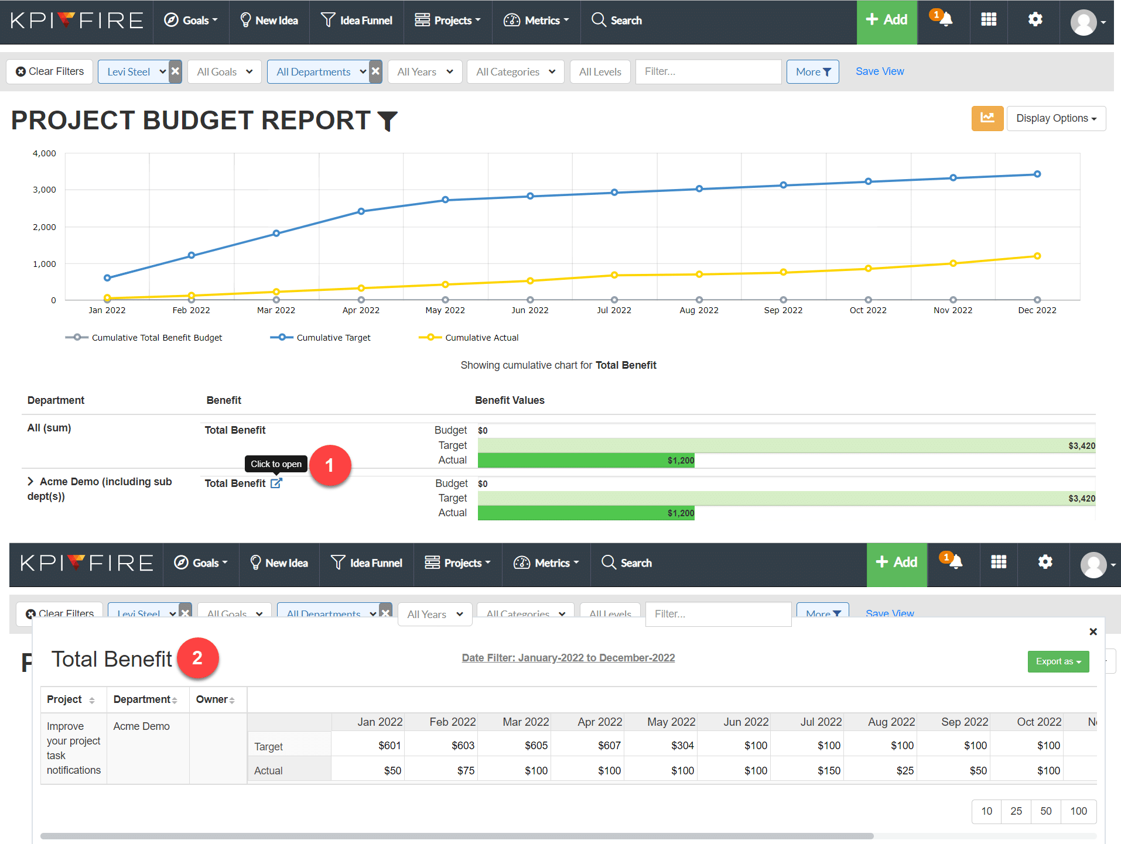Open the All Departments dropdown in top bar
1121x844 pixels.
(x=318, y=71)
